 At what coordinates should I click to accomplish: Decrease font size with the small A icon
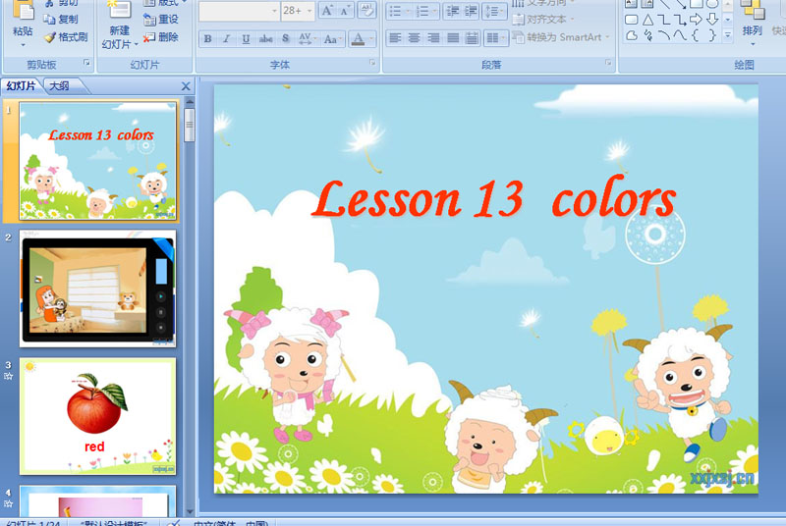coord(345,11)
